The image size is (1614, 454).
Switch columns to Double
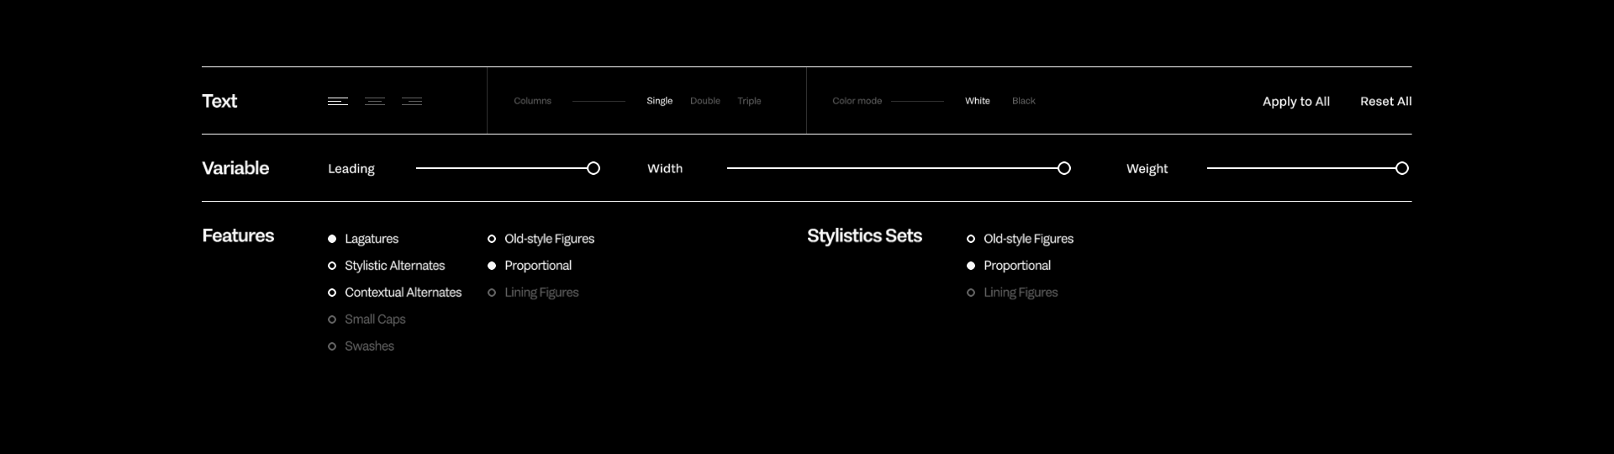(x=704, y=101)
